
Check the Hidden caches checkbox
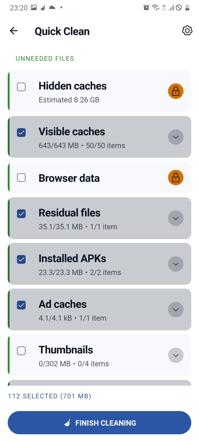[21, 87]
